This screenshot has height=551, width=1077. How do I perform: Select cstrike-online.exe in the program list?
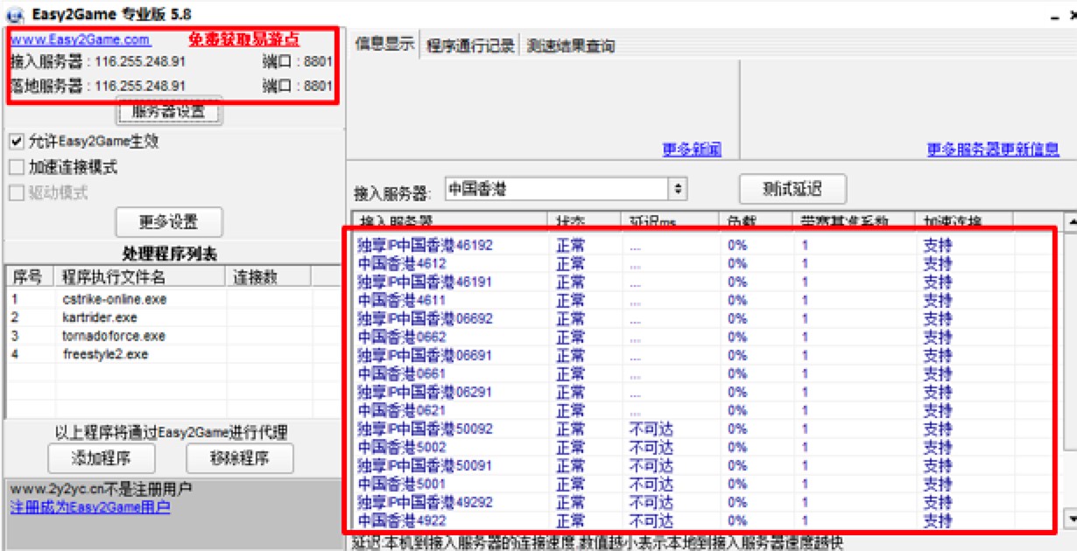coord(114,299)
